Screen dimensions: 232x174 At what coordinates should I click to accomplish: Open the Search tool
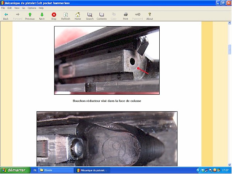tap(90, 15)
